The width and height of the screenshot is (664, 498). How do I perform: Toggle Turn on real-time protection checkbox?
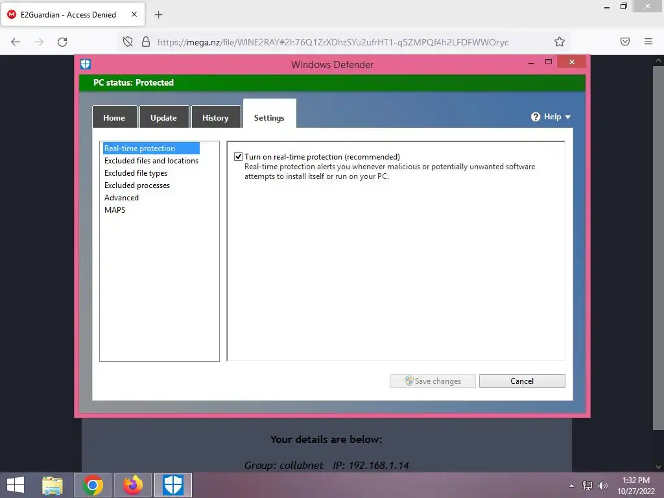coord(239,157)
